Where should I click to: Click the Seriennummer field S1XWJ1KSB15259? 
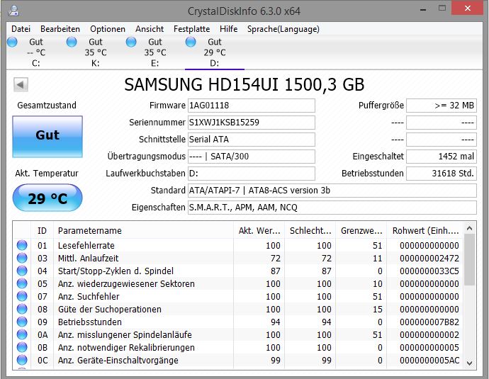tap(252, 123)
